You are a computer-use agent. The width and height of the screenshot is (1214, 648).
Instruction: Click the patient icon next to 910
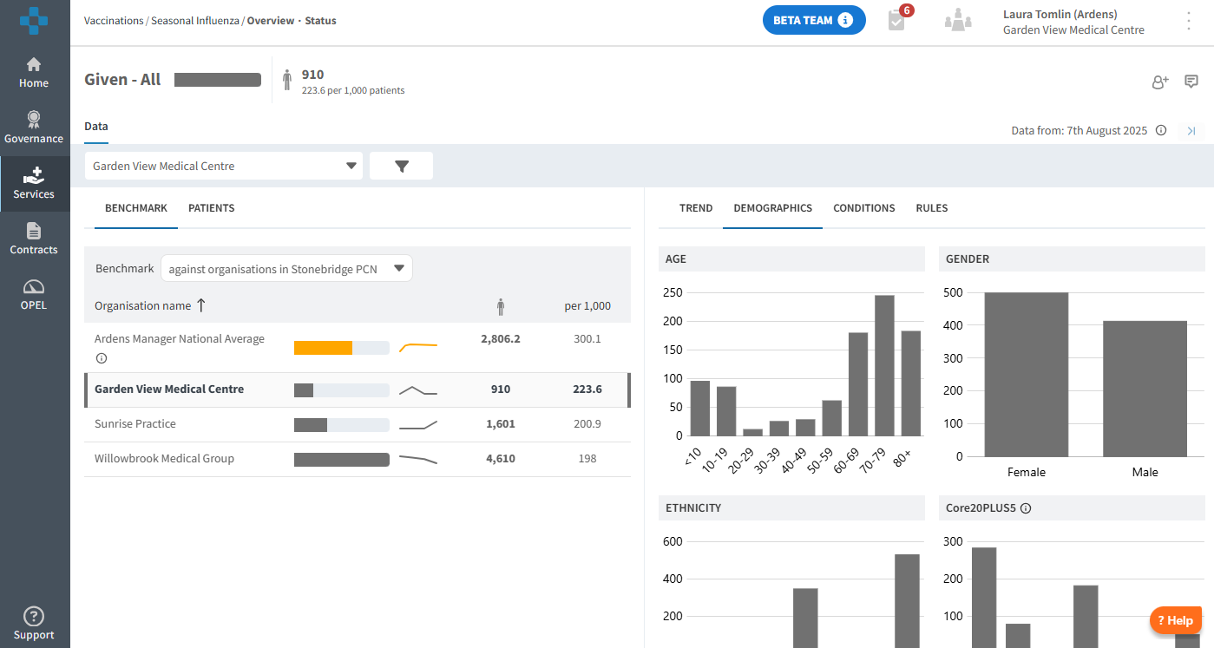[x=287, y=81]
